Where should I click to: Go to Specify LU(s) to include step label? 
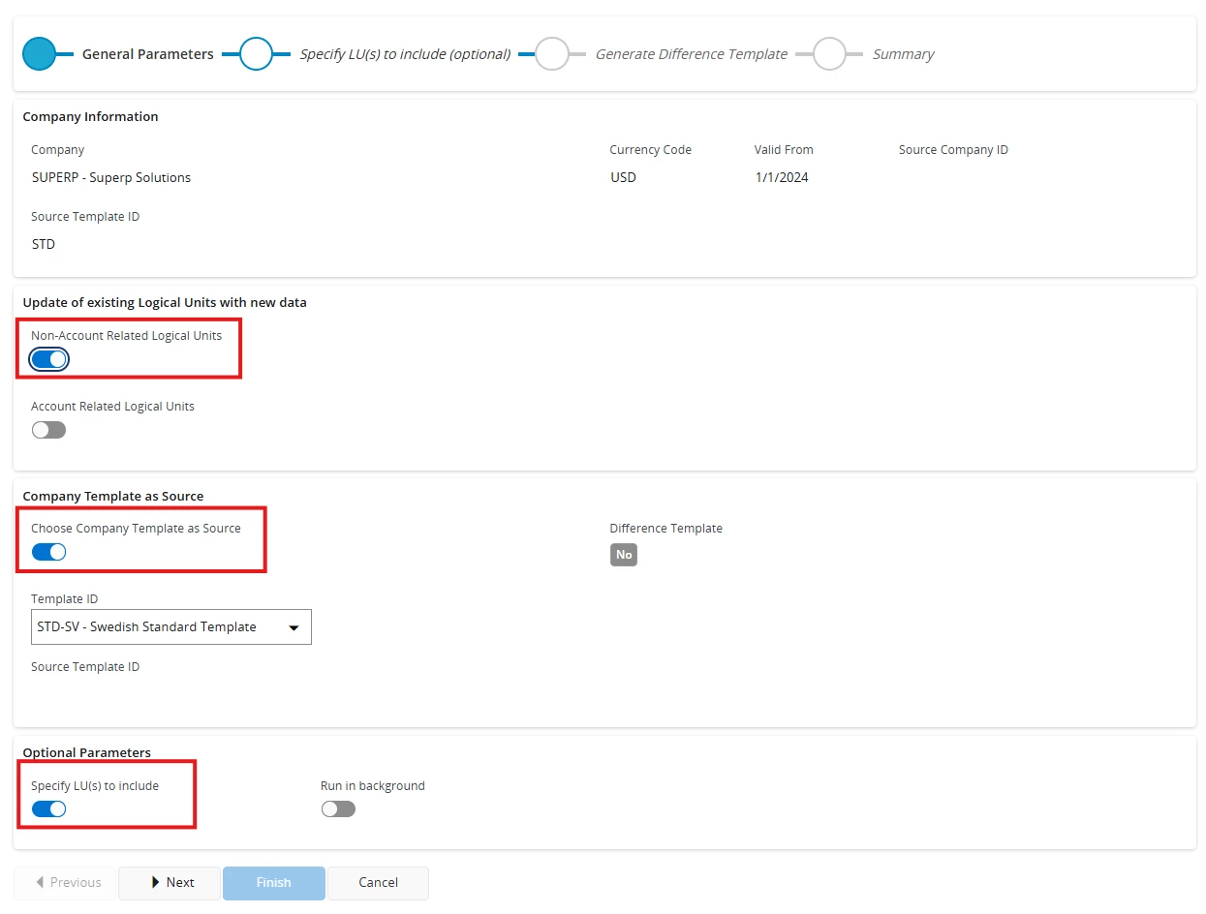[x=405, y=54]
